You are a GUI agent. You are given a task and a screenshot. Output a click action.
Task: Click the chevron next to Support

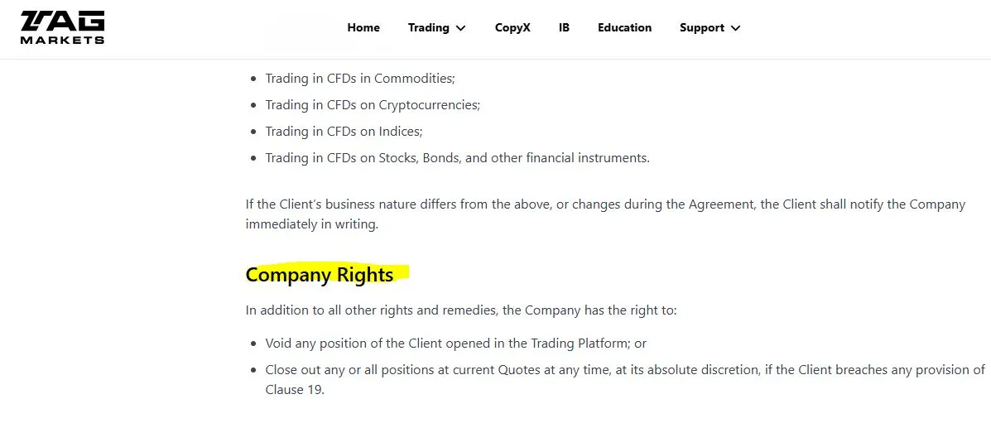pos(735,28)
